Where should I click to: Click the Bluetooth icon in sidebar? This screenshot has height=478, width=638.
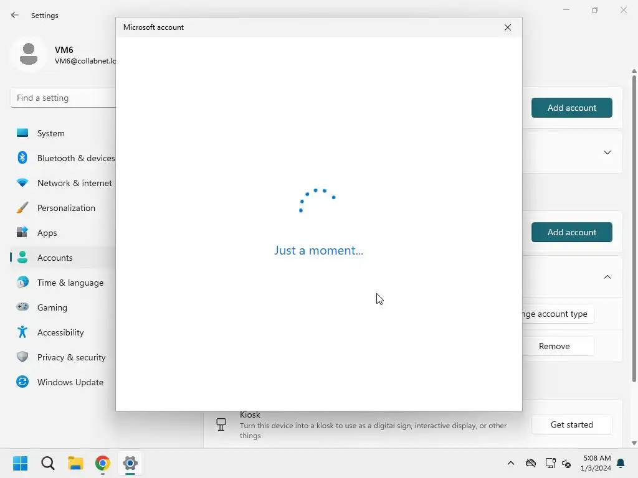tap(22, 157)
